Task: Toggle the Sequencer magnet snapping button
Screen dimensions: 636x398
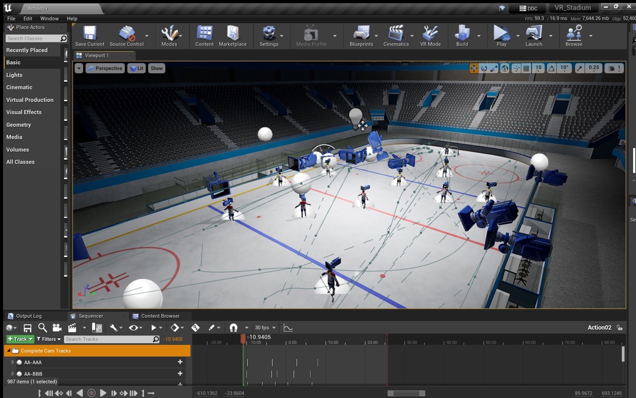Action: pos(234,328)
